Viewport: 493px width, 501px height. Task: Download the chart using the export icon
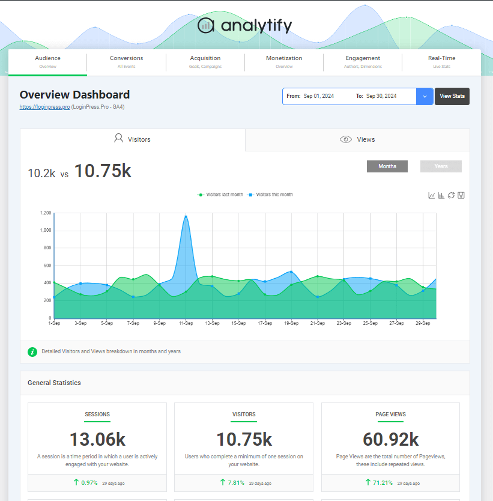tap(461, 195)
